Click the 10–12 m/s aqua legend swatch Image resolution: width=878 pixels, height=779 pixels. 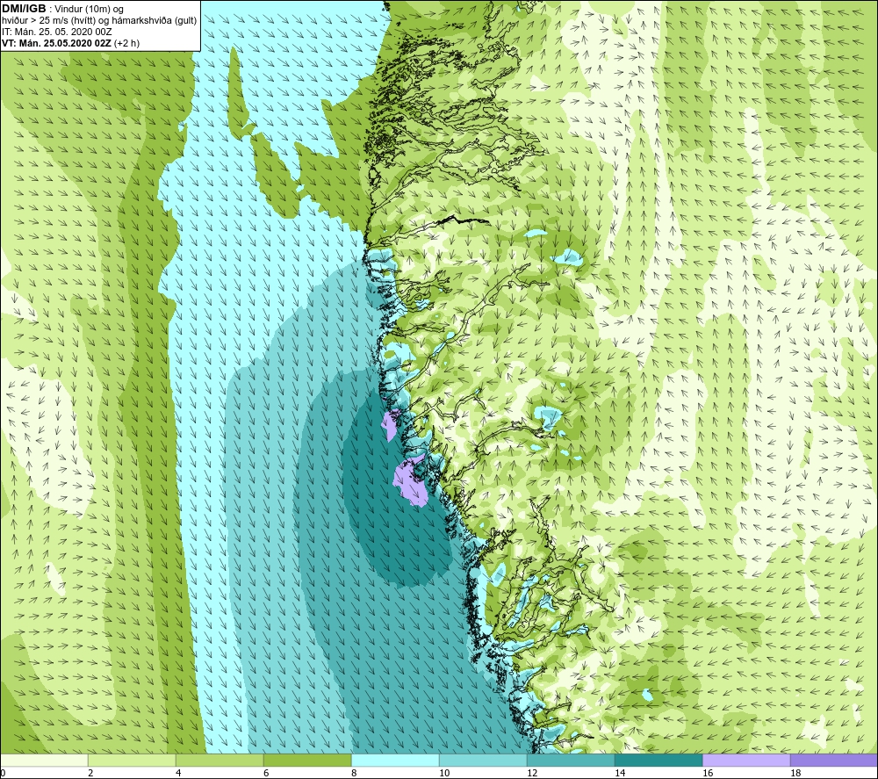[483, 760]
